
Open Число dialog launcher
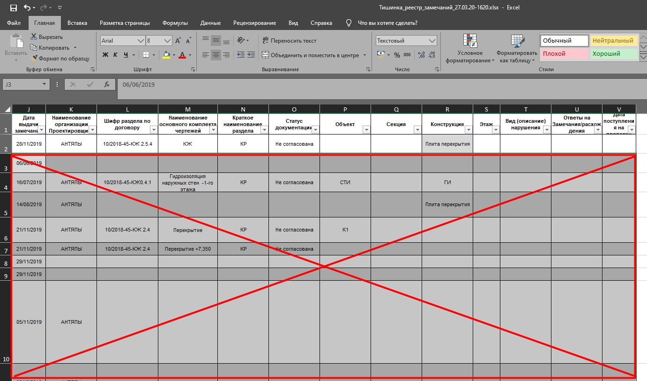[437, 69]
